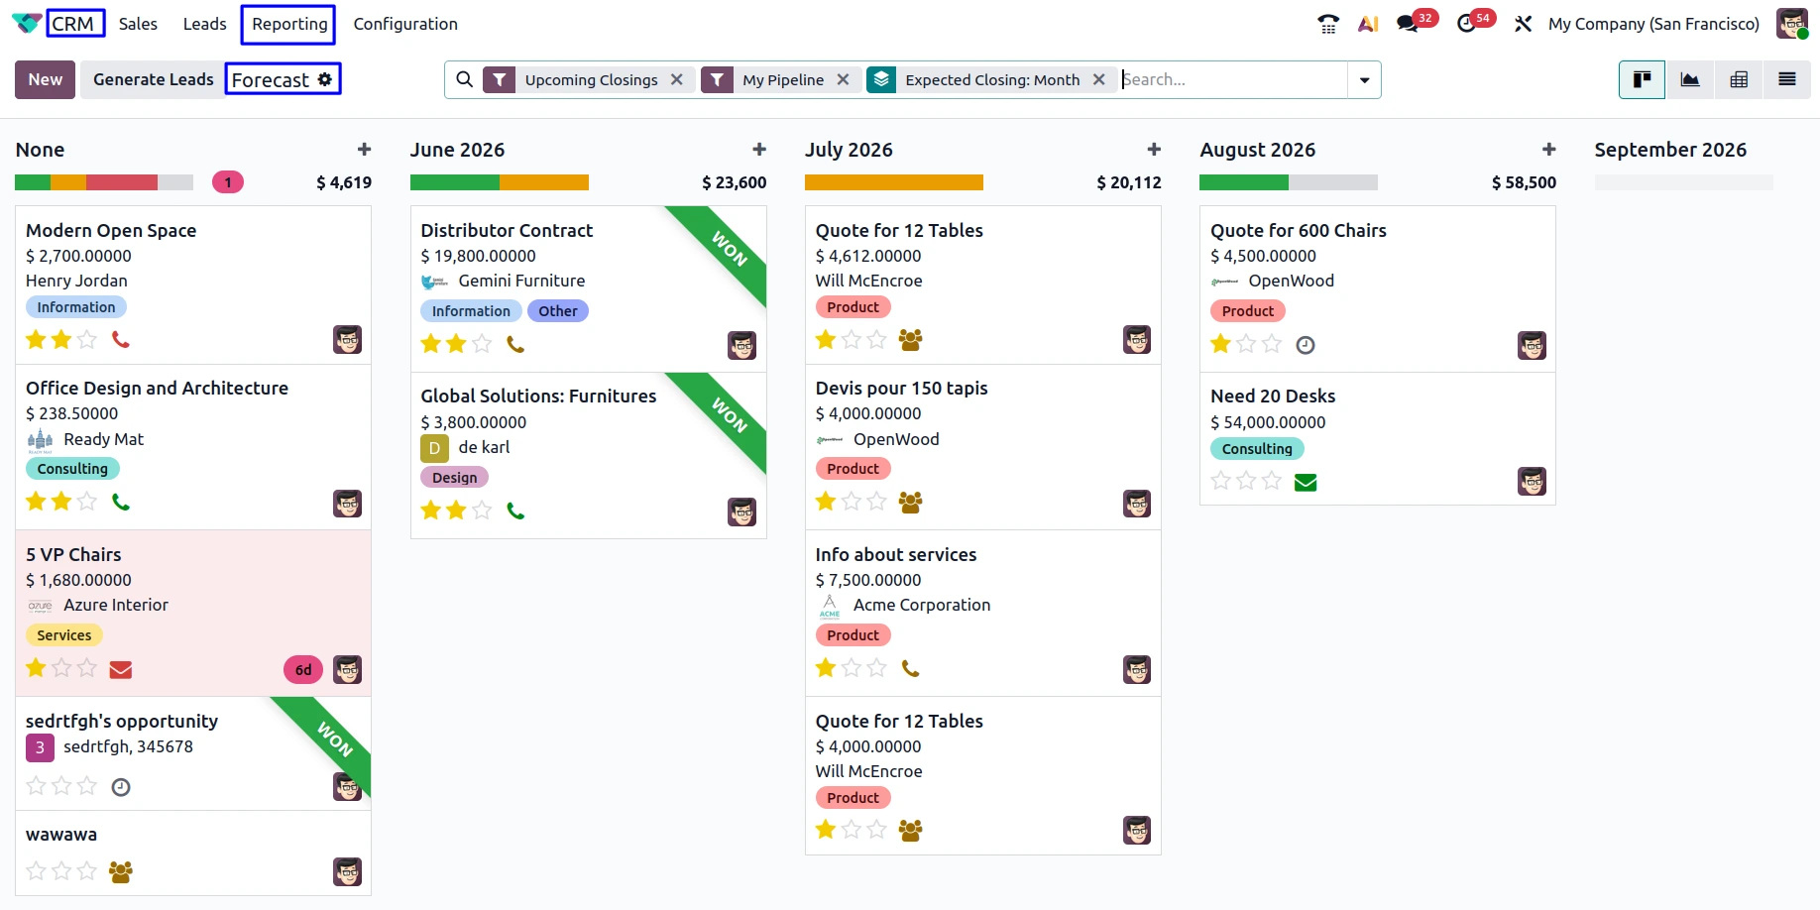Click the red 1 counter badge in None column
This screenshot has width=1820, height=910.
click(228, 182)
